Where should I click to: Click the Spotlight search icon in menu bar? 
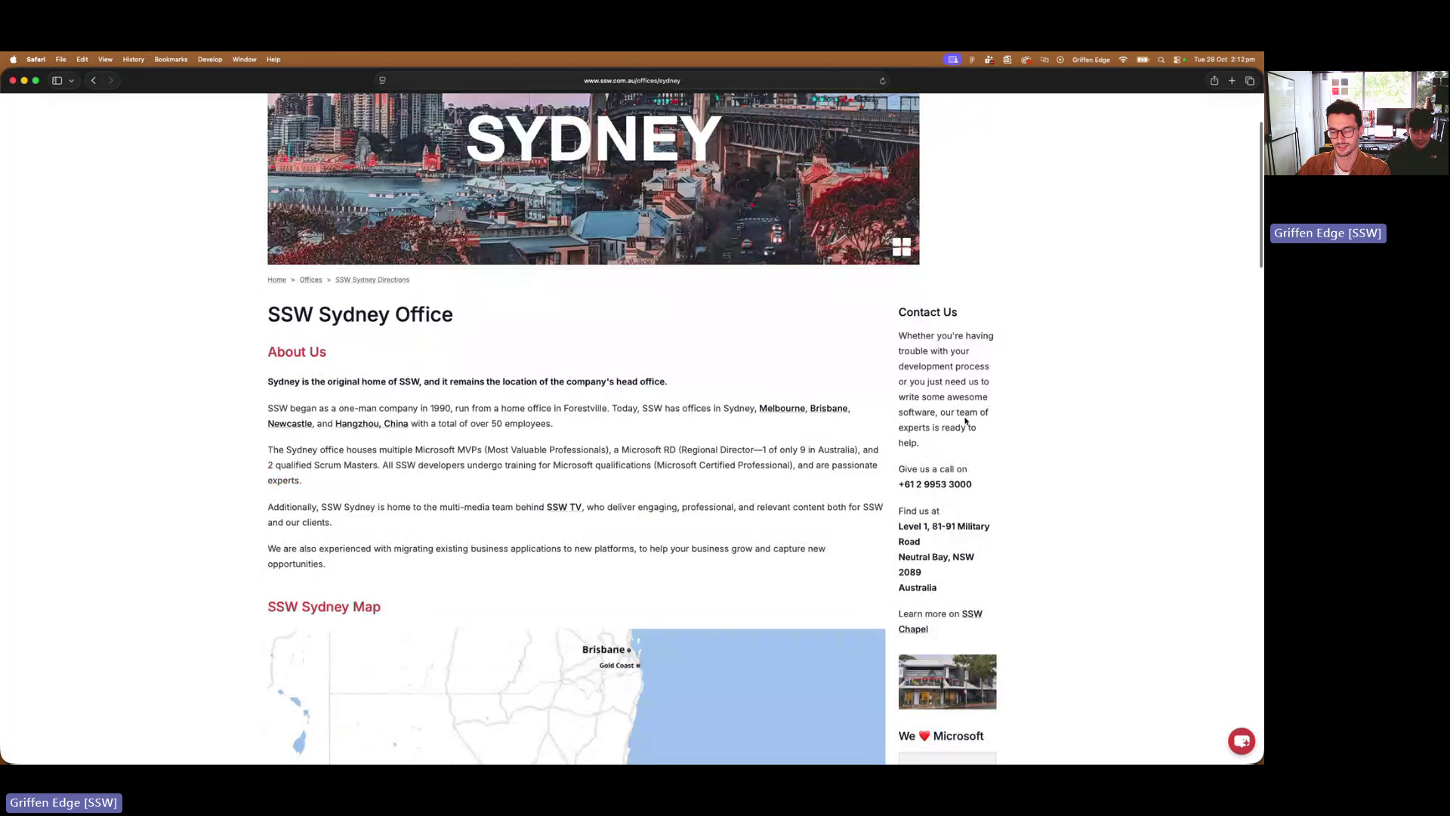[x=1161, y=60]
